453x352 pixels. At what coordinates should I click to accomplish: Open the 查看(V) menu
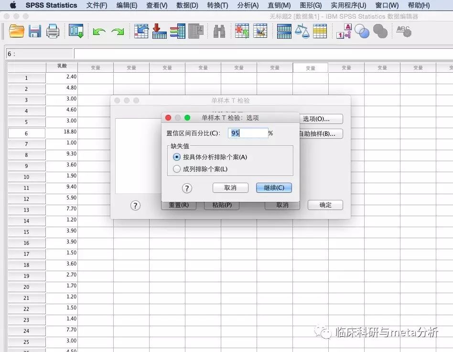click(157, 5)
